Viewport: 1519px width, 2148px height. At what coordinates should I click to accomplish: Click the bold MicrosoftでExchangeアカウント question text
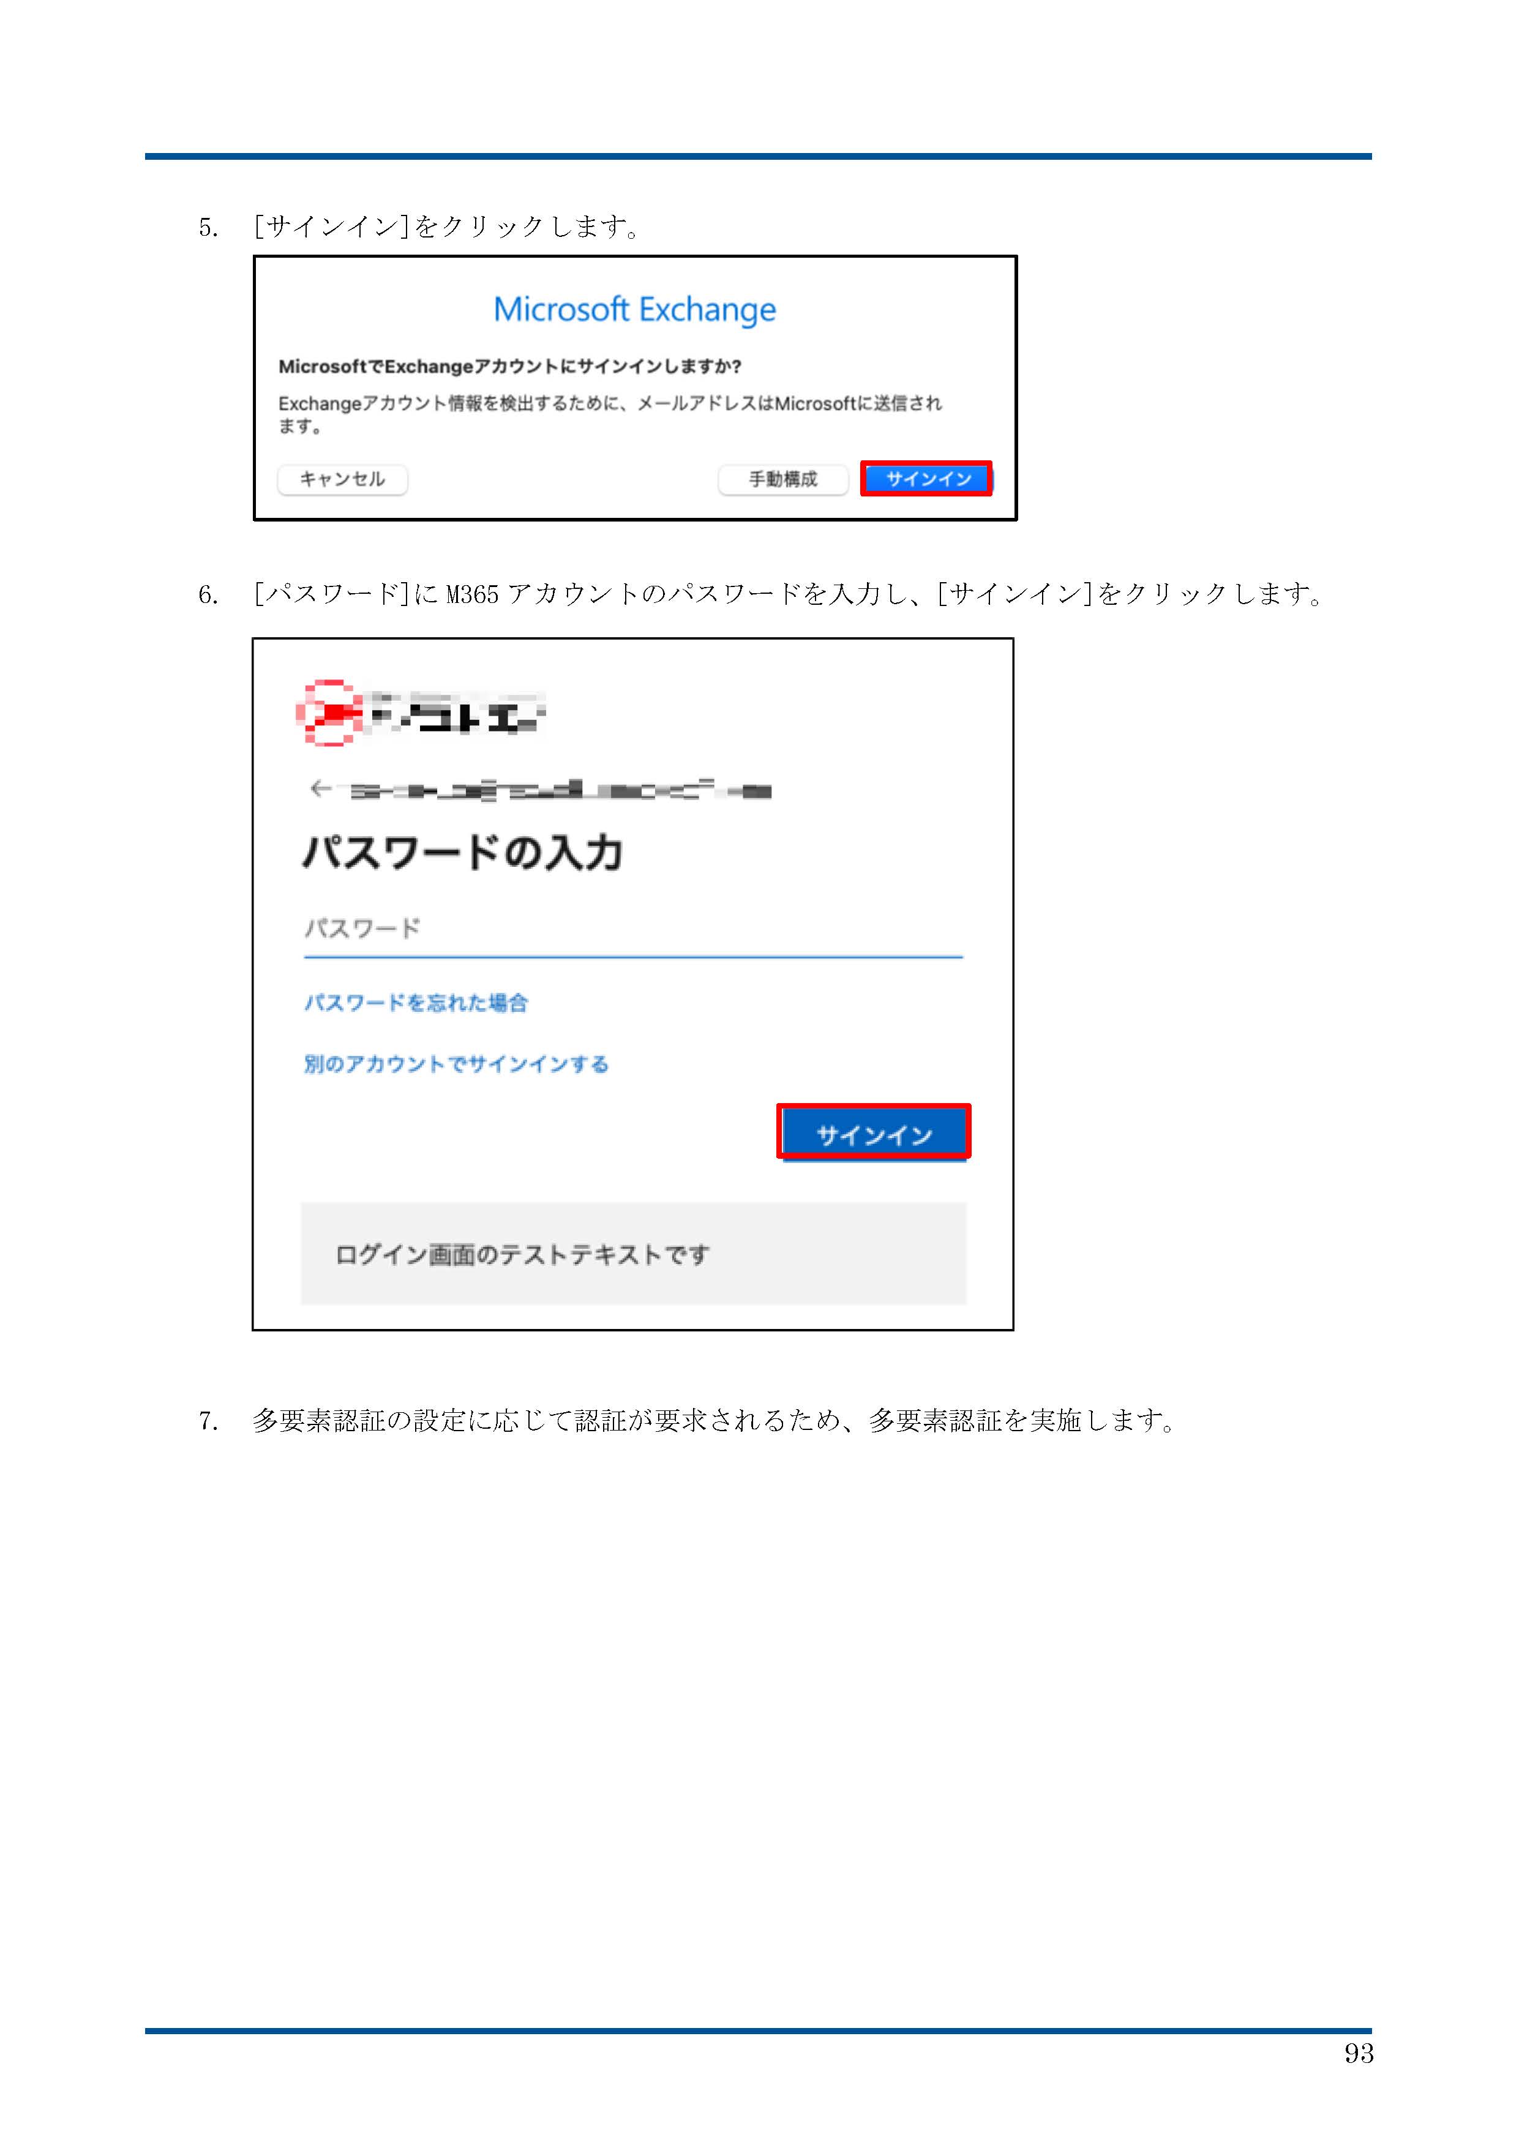(x=510, y=366)
